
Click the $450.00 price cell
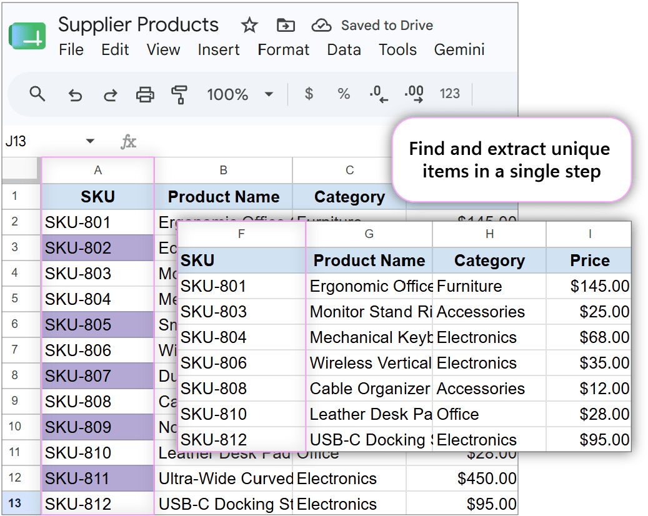462,479
